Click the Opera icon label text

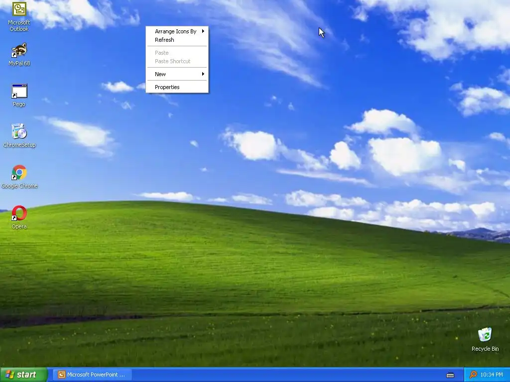tap(19, 226)
